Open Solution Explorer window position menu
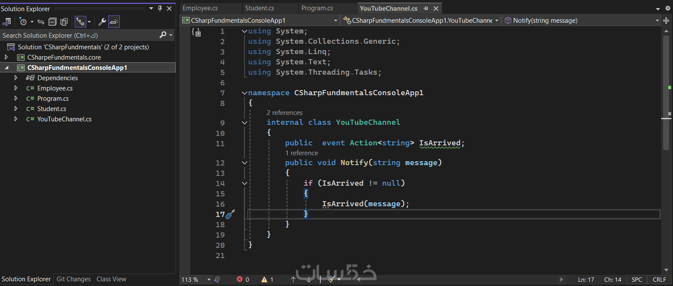 (x=151, y=9)
